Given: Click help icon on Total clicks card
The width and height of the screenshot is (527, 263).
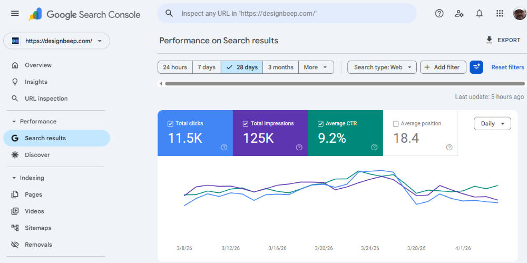Looking at the screenshot, I should pos(224,148).
